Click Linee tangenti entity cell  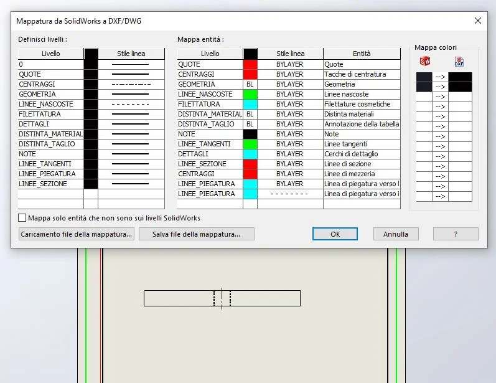[x=362, y=144]
